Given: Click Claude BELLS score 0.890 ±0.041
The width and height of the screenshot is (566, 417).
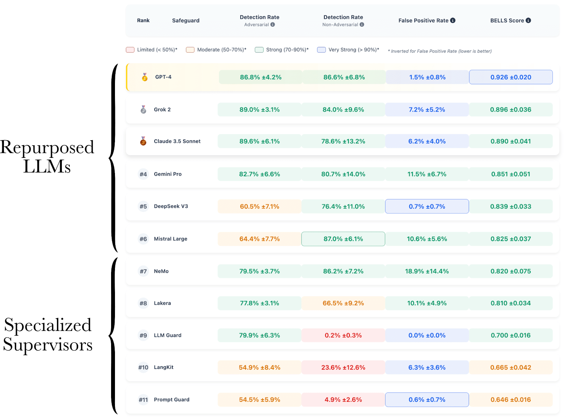Looking at the screenshot, I should tap(511, 141).
